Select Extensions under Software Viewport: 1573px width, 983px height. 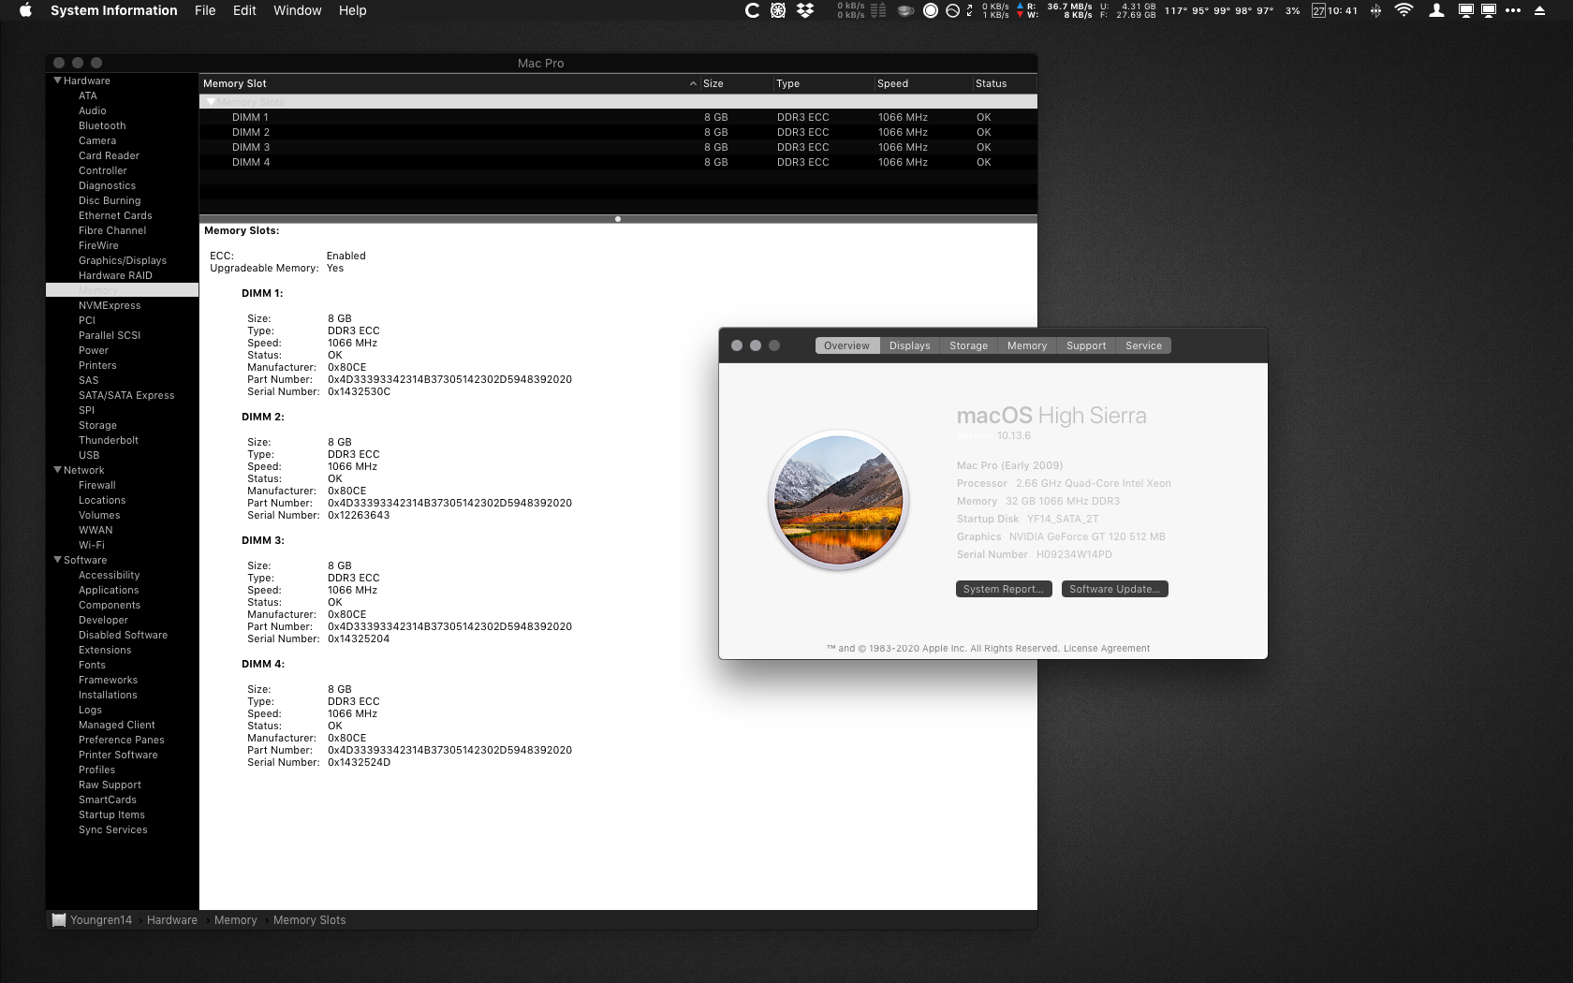[x=105, y=650]
